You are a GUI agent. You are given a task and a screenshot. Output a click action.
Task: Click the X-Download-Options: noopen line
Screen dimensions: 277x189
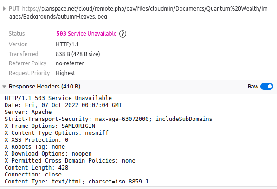(x=48, y=154)
